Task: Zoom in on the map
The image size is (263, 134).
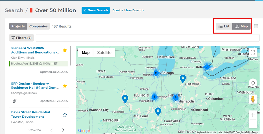Action: (253, 115)
